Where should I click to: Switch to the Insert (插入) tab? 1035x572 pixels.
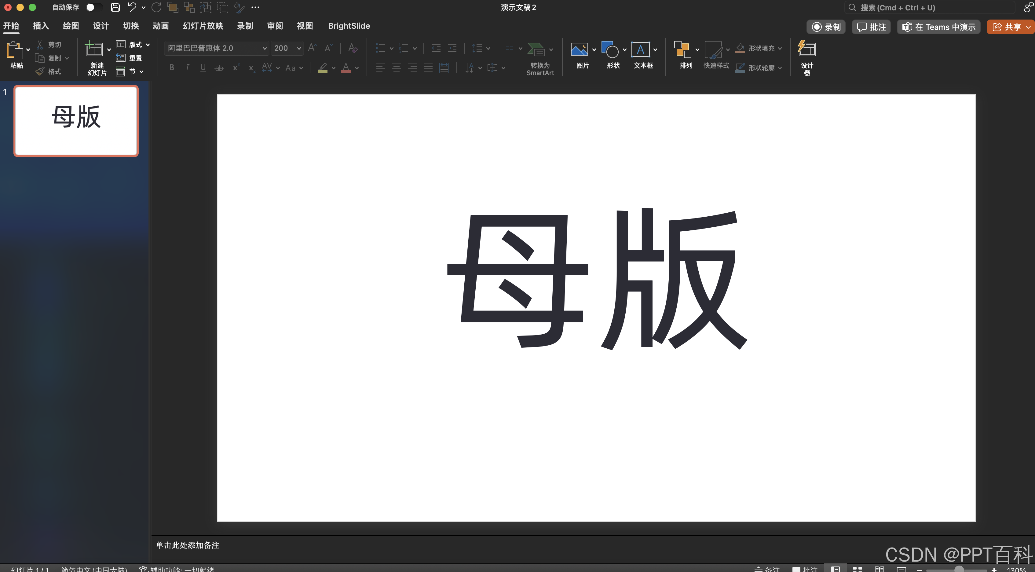[x=41, y=26]
